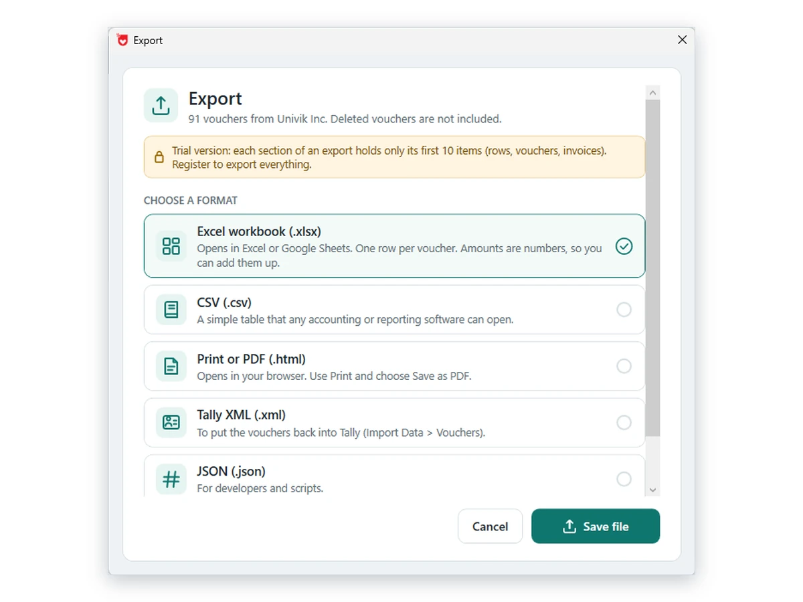The width and height of the screenshot is (803, 602).
Task: Click the Tally import description text
Action: point(341,433)
